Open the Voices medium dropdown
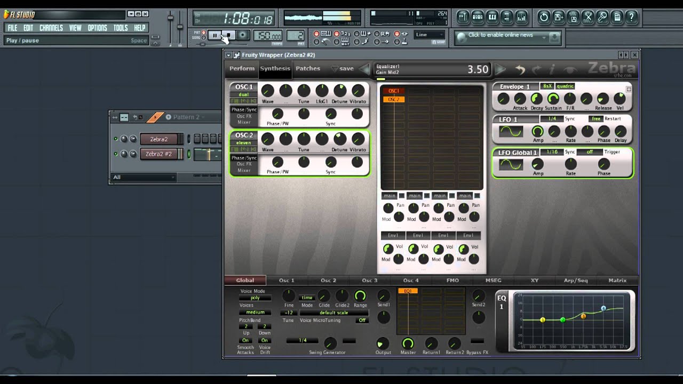The height and width of the screenshot is (384, 683). 255,312
